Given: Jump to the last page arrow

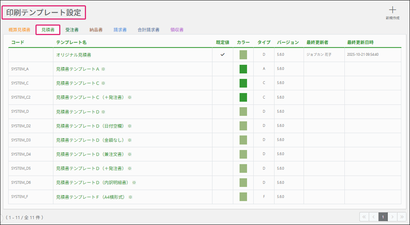Looking at the screenshot, I should click(x=402, y=217).
